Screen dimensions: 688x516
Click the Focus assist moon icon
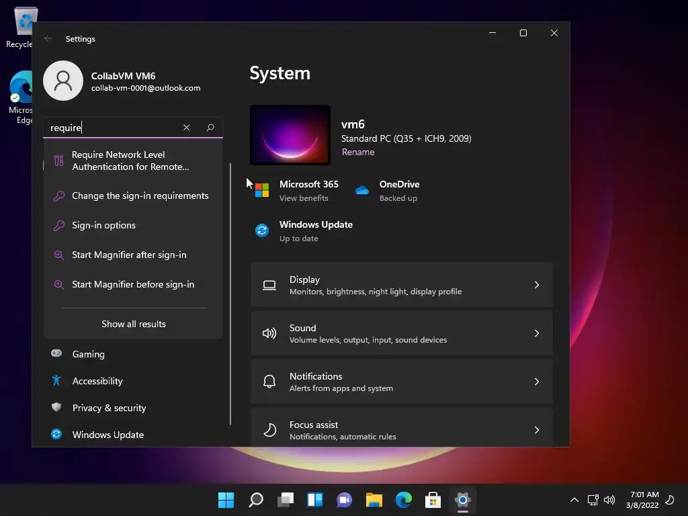click(269, 430)
